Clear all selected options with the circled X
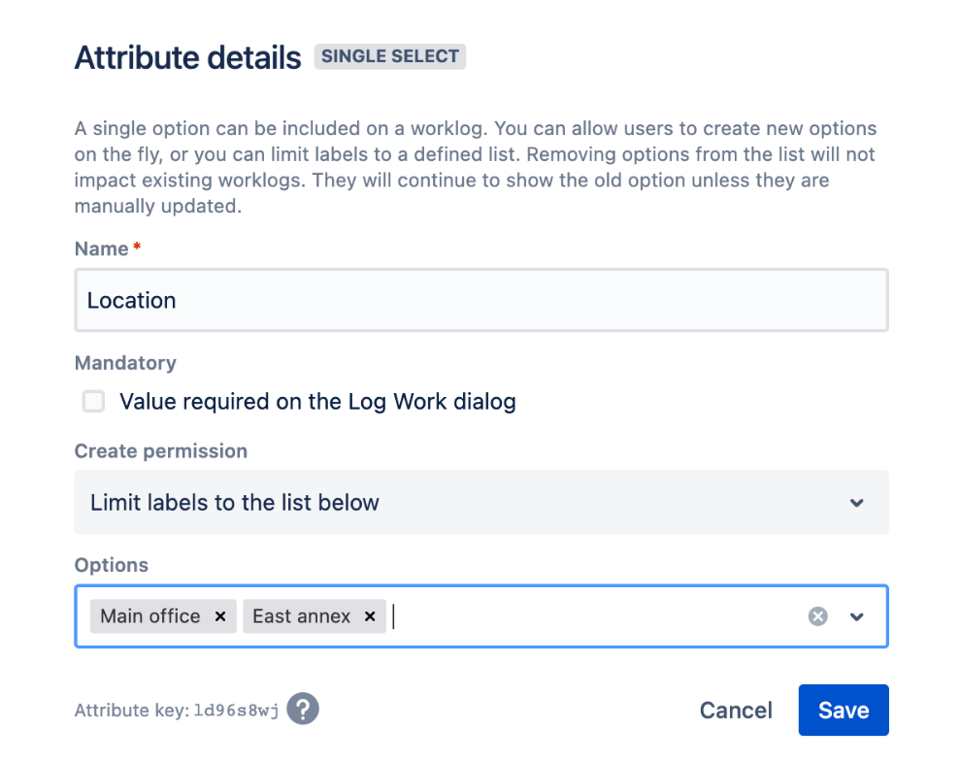This screenshot has width=960, height=762. (818, 616)
